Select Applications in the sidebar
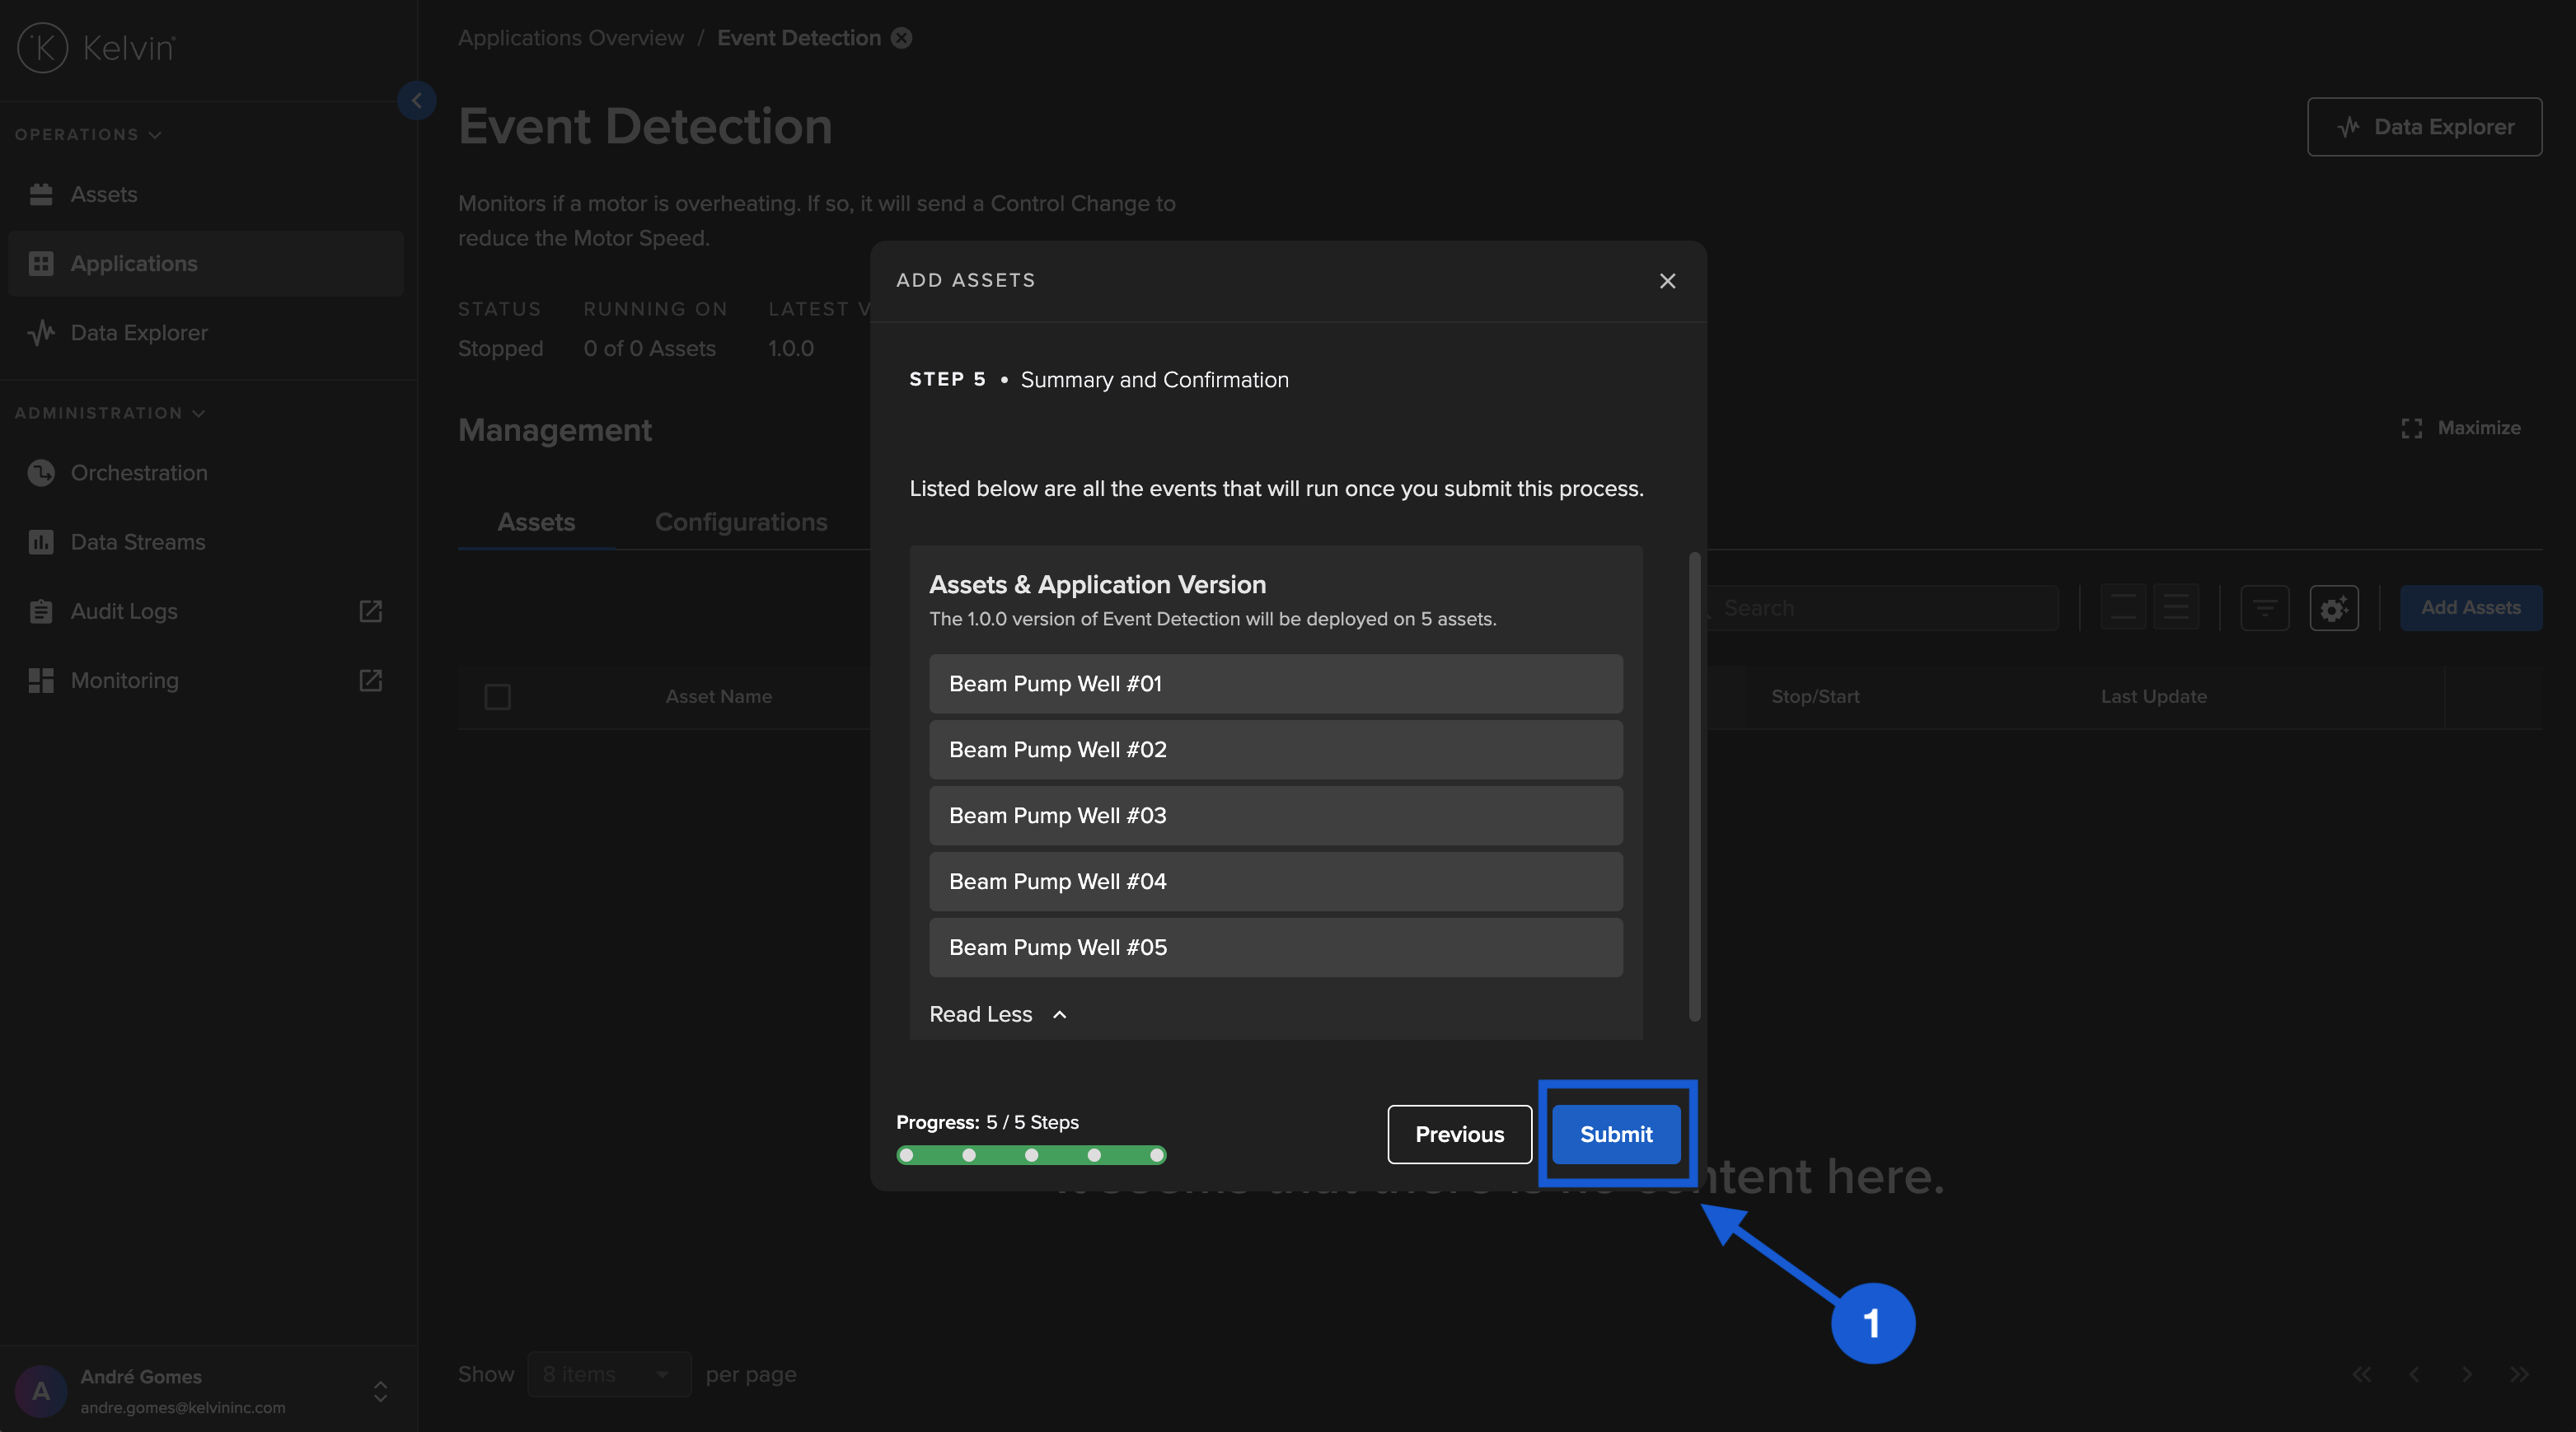Image resolution: width=2576 pixels, height=1432 pixels. 134,263
